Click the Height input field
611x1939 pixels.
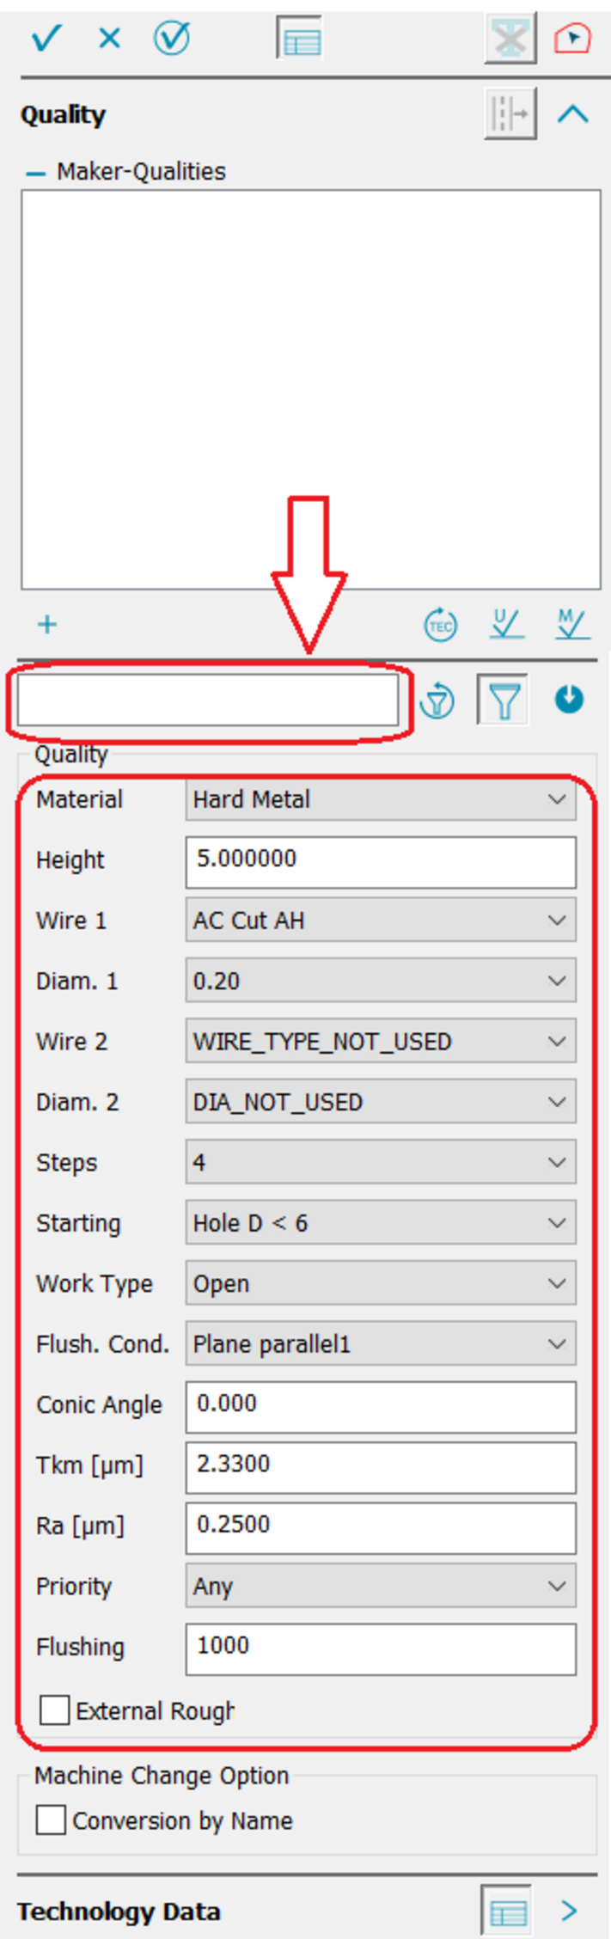pyautogui.click(x=381, y=859)
